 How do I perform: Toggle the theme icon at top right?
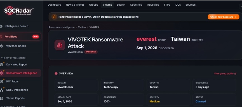point(241,7)
